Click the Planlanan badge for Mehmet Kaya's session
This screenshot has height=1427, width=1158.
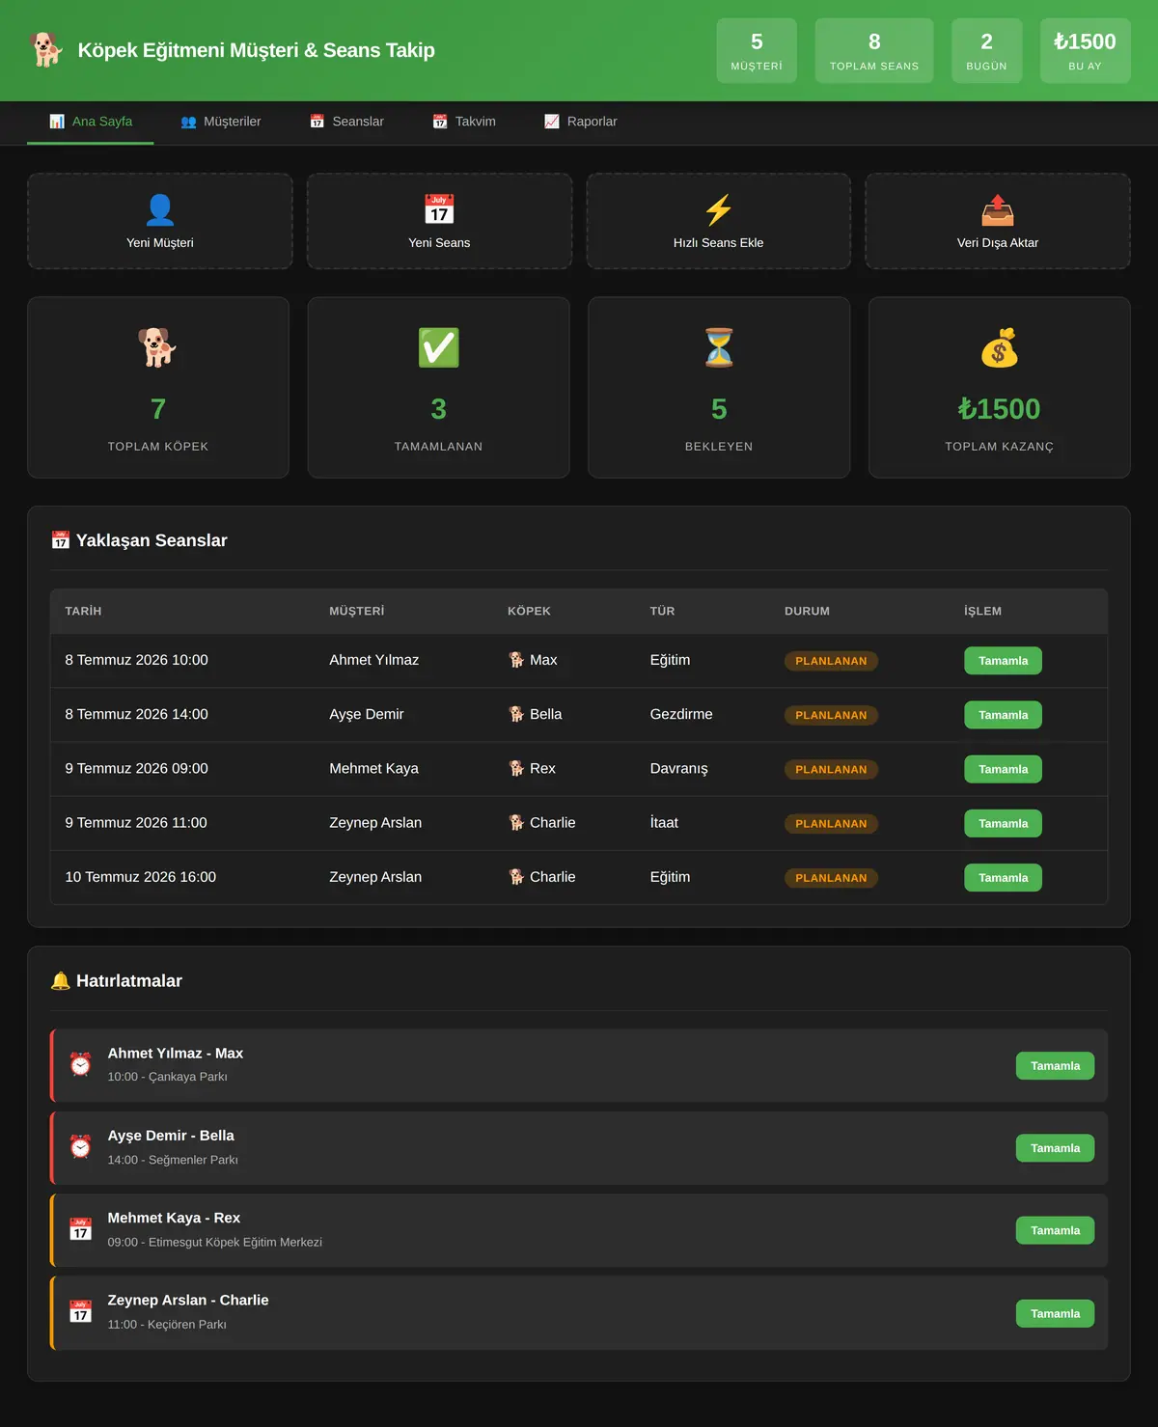[x=831, y=769]
